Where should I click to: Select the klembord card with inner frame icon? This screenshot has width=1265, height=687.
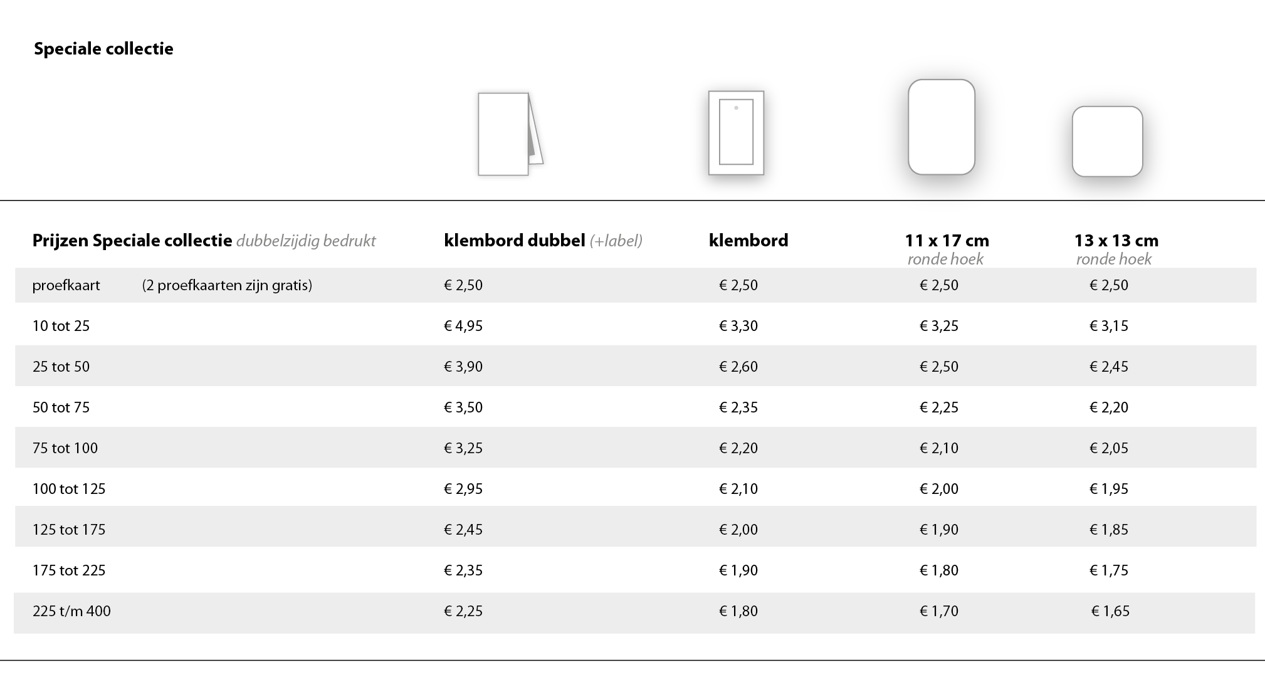click(736, 133)
